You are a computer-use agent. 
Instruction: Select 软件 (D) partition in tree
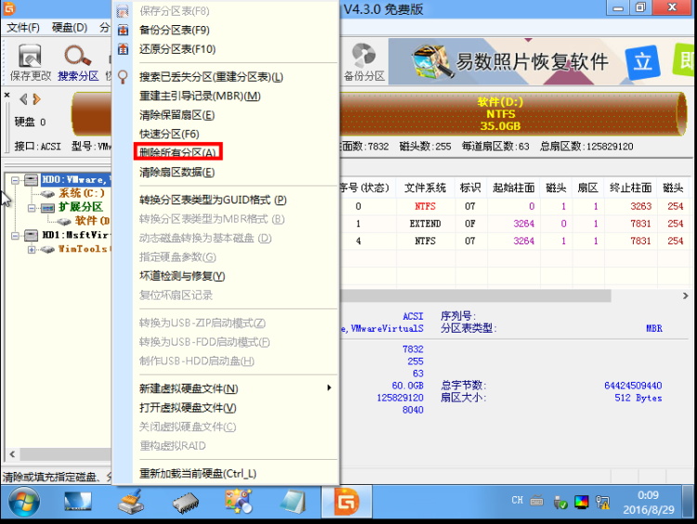tap(92, 221)
